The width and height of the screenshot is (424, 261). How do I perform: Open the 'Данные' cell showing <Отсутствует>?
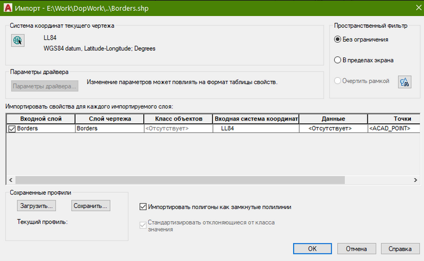click(329, 128)
